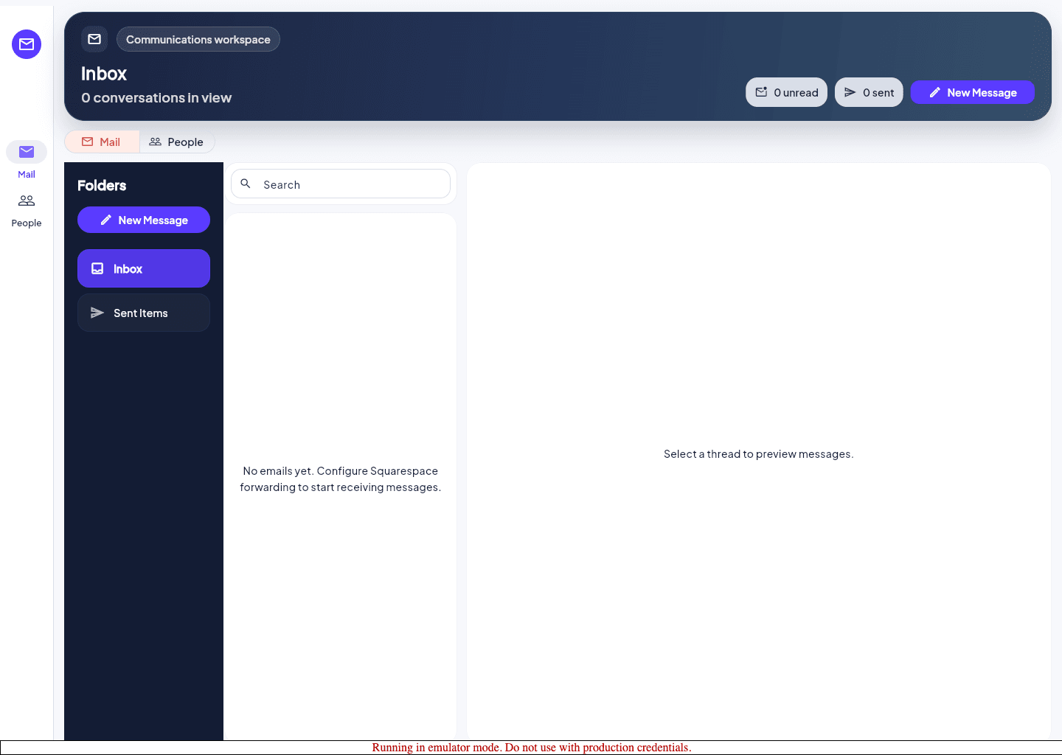Viewport: 1062px width, 755px height.
Task: Click the envelope icon beside Communications workspace
Action: tap(94, 39)
